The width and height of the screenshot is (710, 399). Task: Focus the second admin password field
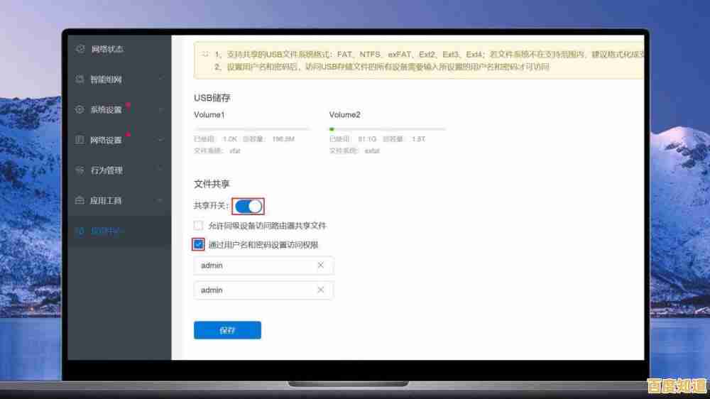(x=263, y=290)
